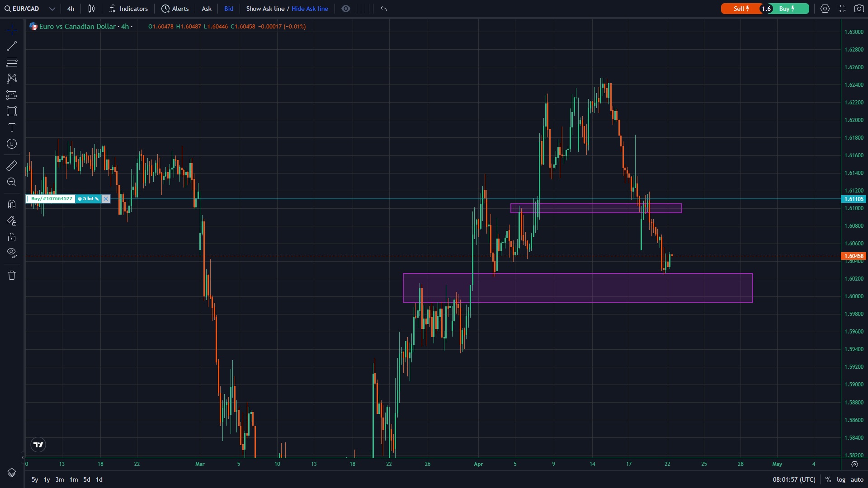Open the Indicators menu

pyautogui.click(x=129, y=9)
